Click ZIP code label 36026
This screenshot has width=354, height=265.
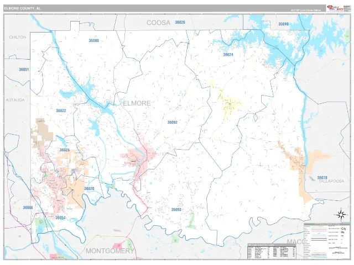point(180,22)
